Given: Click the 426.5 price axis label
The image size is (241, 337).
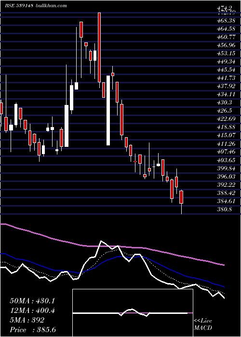Looking at the screenshot, I should point(225,111).
